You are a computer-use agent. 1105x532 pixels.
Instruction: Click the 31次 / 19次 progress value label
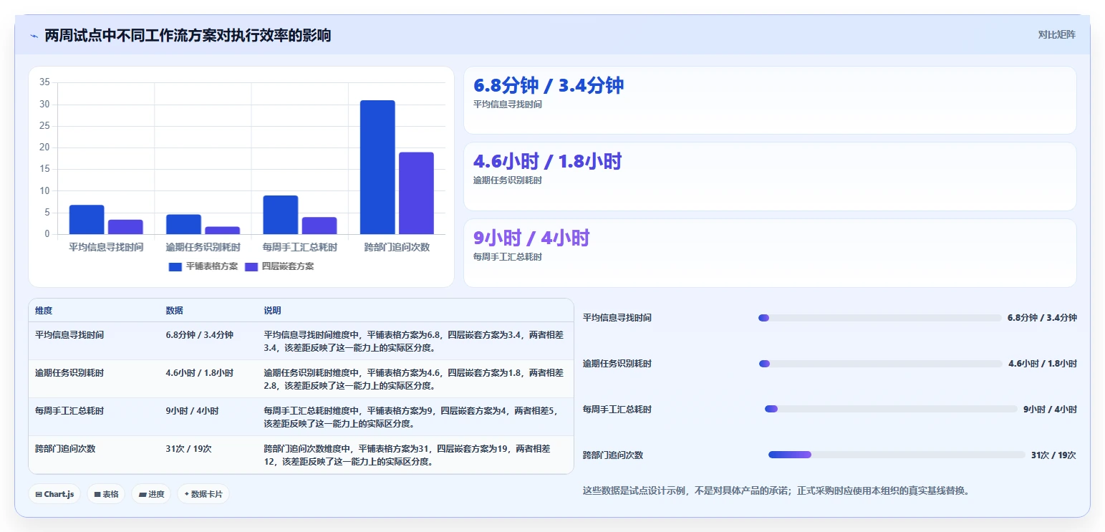click(x=1053, y=455)
